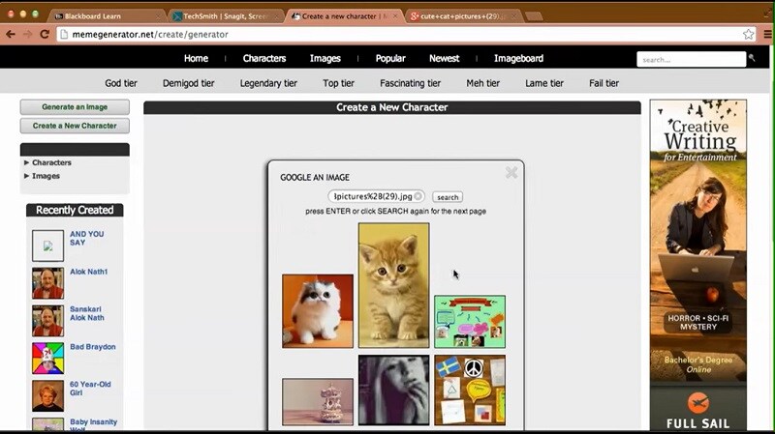Open the Bad Braydon link
This screenshot has height=434, width=775.
92,347
